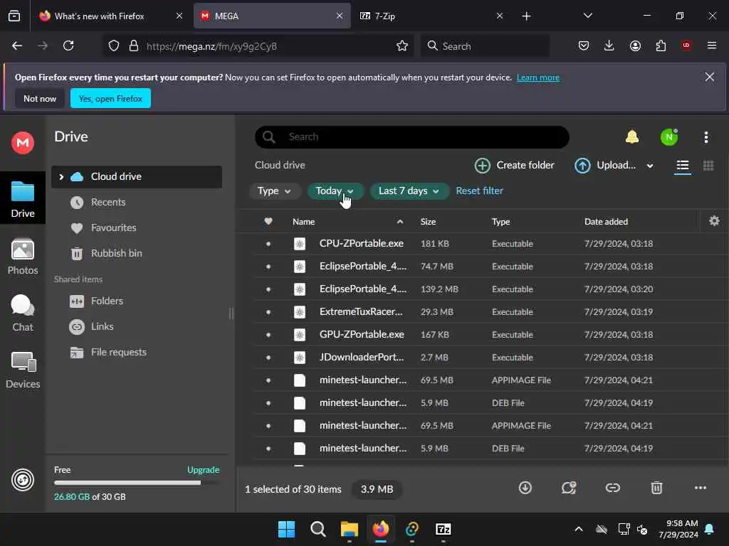Viewport: 729px width, 546px height.
Task: Bookmark this page with star icon
Action: click(x=402, y=45)
